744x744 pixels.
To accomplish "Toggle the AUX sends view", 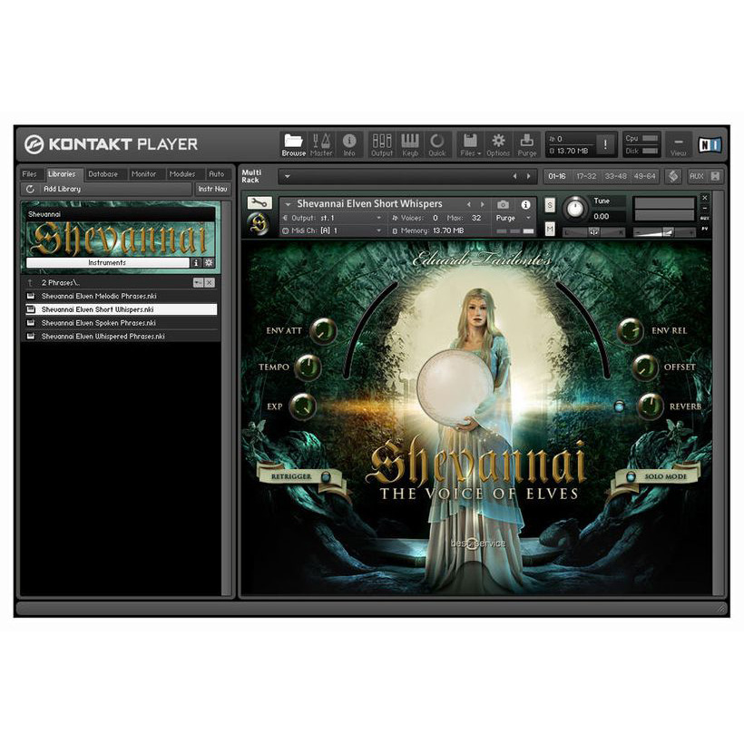I will (696, 176).
